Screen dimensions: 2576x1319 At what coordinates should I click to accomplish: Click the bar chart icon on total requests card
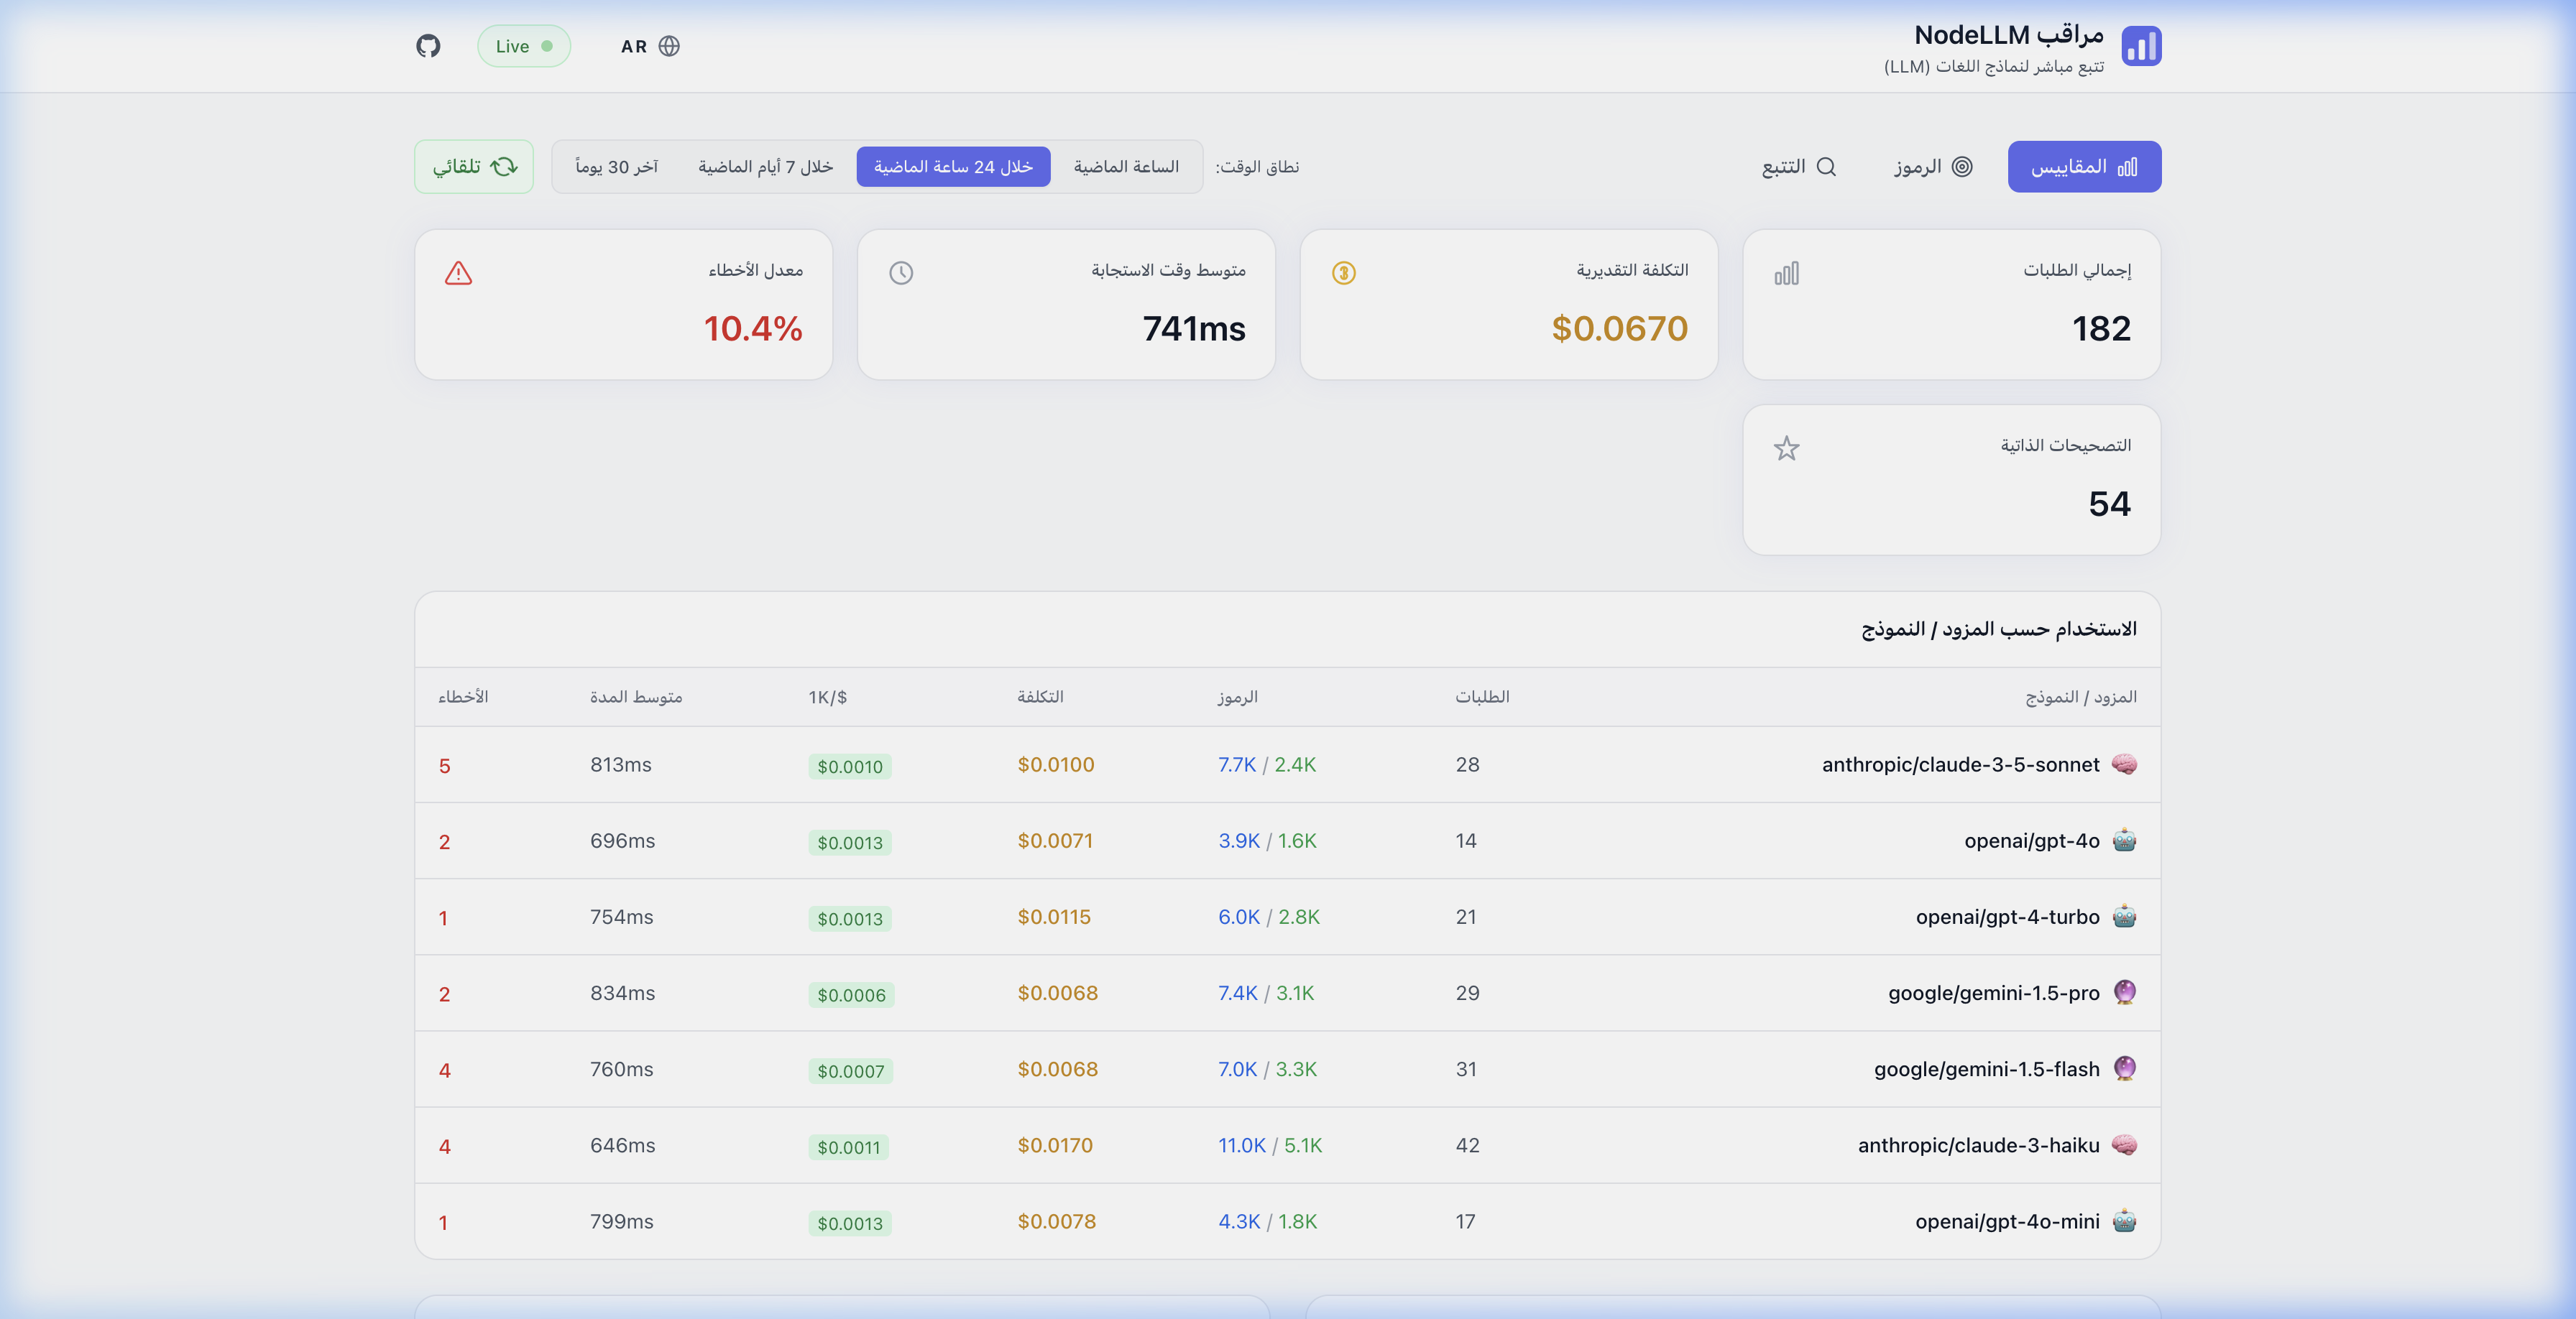1786,273
